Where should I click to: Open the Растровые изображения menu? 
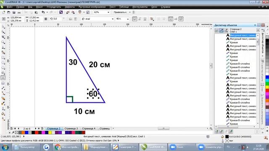[92, 7]
